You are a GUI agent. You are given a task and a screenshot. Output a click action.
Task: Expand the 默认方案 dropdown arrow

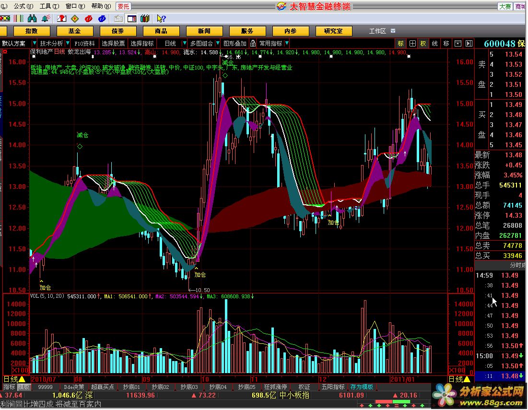point(34,43)
